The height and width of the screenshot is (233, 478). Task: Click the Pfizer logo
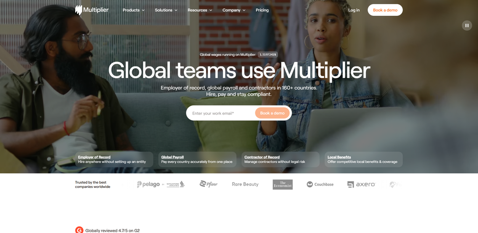click(209, 184)
